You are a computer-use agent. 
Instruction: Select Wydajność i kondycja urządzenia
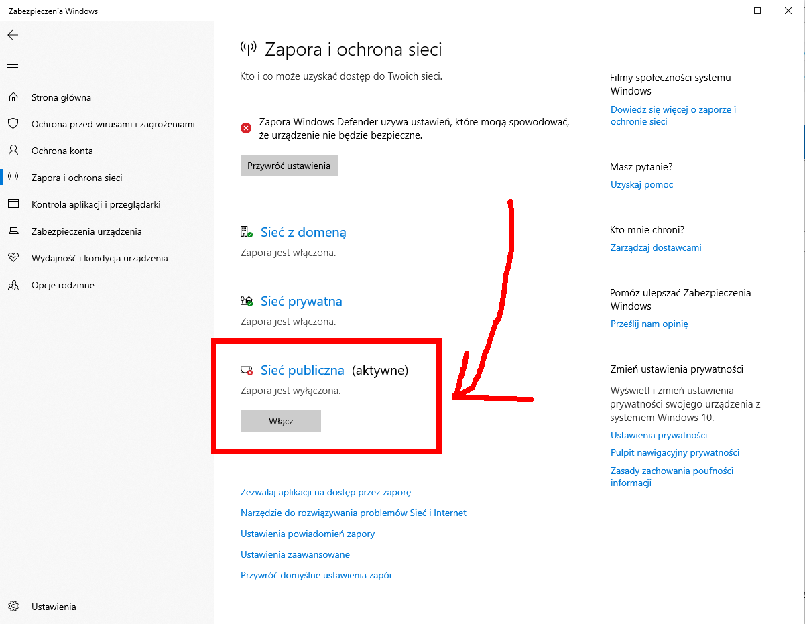tap(100, 258)
